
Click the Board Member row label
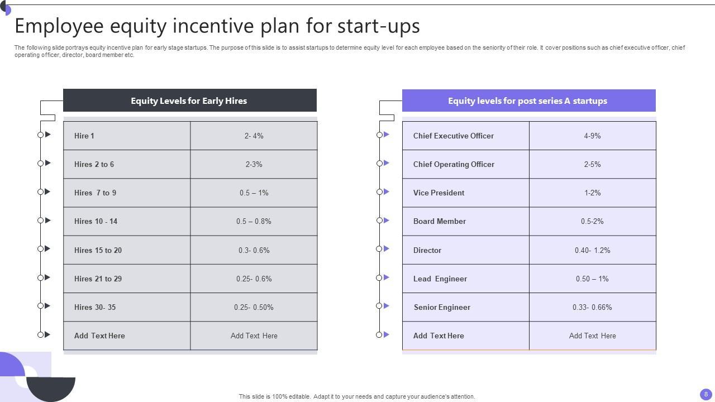tap(440, 222)
